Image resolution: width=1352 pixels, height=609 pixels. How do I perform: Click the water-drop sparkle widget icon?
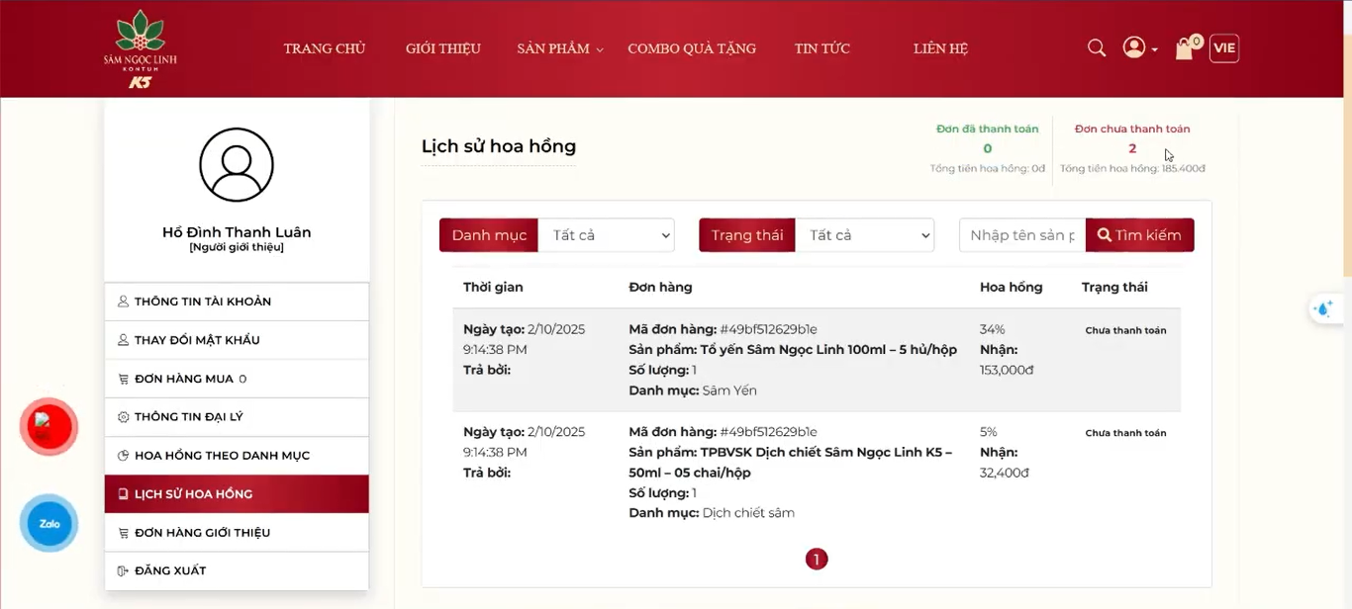coord(1322,308)
